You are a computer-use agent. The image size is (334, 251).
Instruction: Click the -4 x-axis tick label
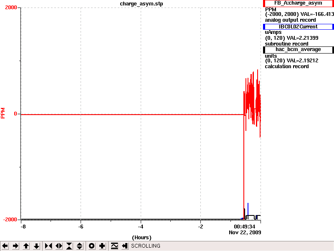pyautogui.click(x=141, y=226)
